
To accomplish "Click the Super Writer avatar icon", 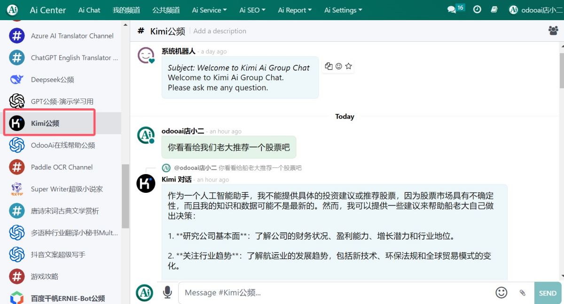I will (x=17, y=189).
